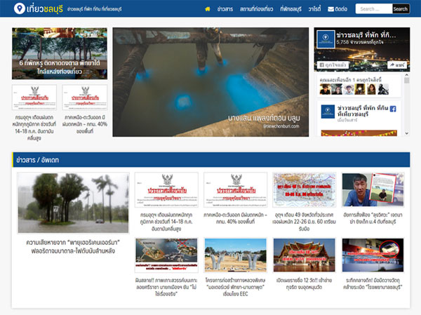The image size is (421, 315).
Task: Click the envelope contact icon
Action: (x=330, y=9)
